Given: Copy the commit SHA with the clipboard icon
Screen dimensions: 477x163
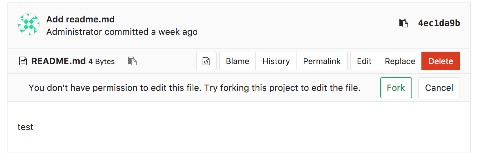Looking at the screenshot, I should point(404,23).
